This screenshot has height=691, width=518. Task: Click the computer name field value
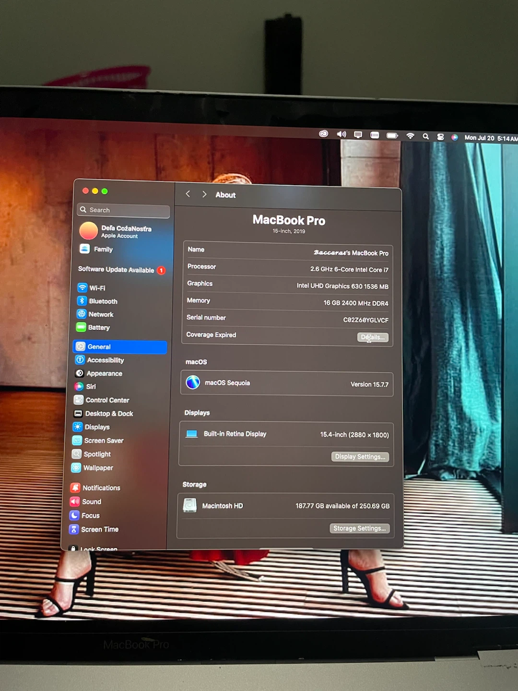pos(351,252)
